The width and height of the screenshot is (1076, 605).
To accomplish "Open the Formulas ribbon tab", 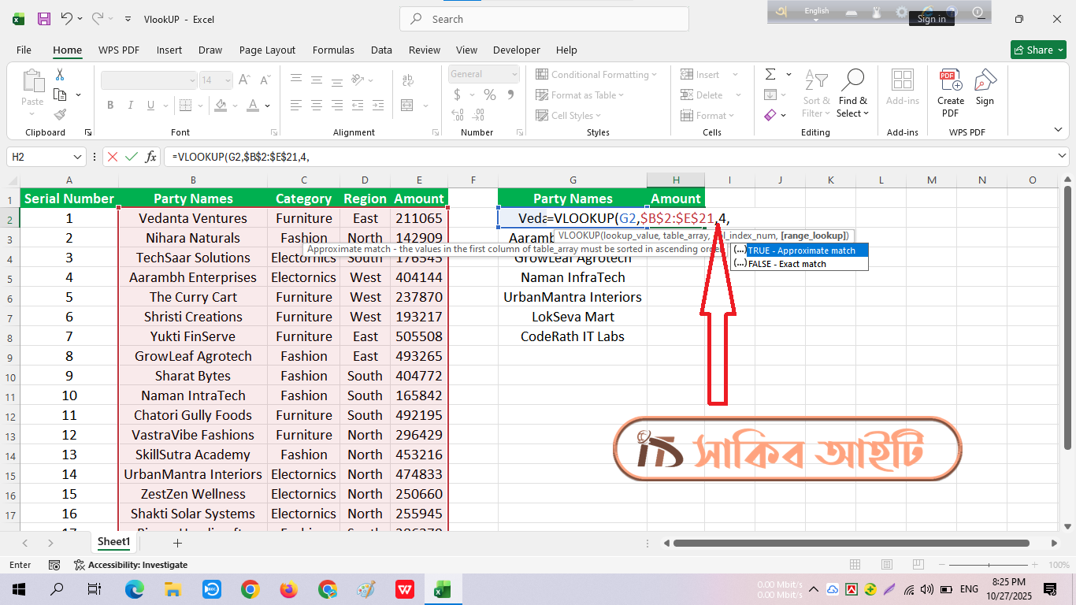I will tap(333, 50).
